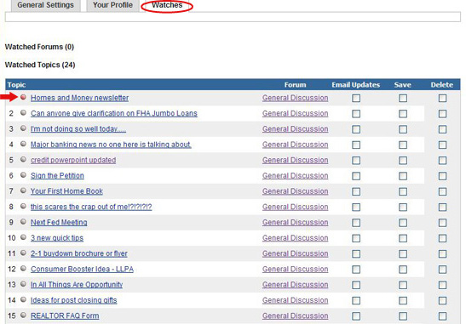The image size is (466, 324).
Task: Click the status icon beside FHA Jumbo Loans topic
Action: click(23, 113)
